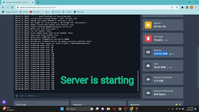Click the red CPU Load icon
This screenshot has width=199, height=112.
[x=148, y=39]
